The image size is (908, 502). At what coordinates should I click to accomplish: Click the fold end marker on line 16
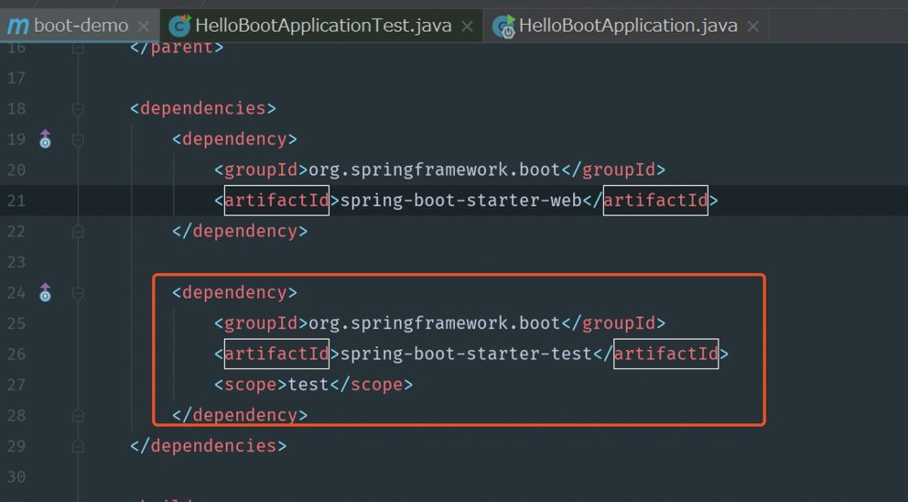78,49
